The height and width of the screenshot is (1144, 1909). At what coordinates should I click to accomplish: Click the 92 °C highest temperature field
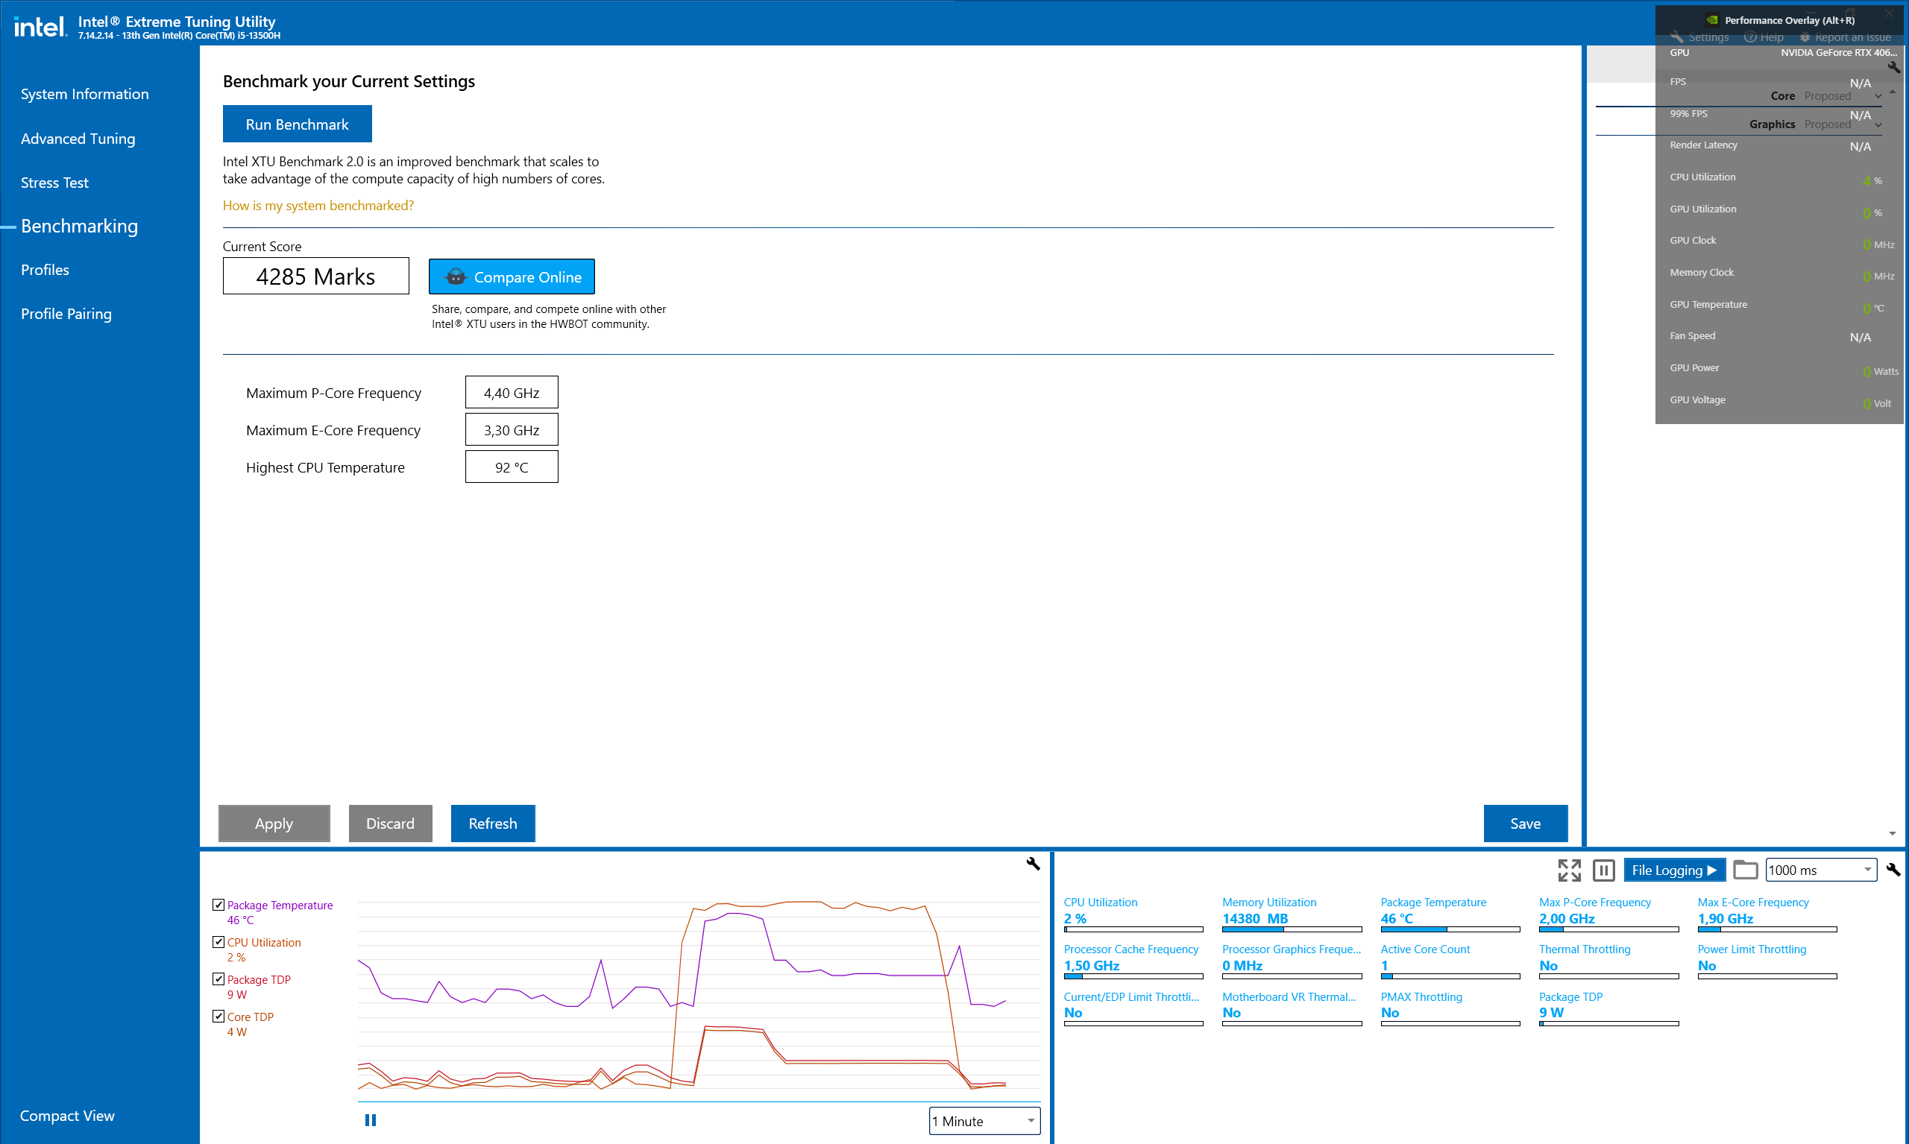coord(512,467)
